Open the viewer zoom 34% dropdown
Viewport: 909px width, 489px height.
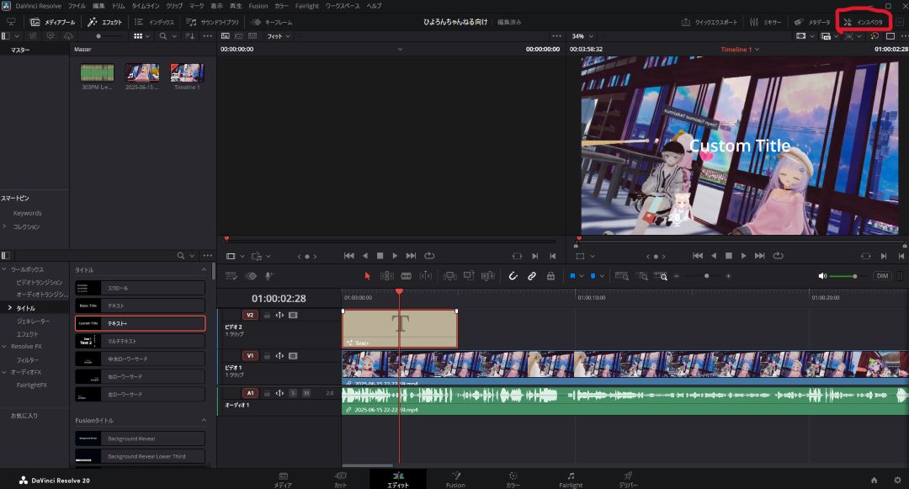click(582, 36)
